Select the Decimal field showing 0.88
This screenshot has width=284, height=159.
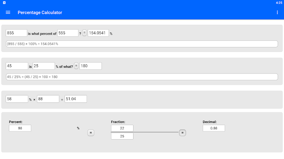point(214,128)
